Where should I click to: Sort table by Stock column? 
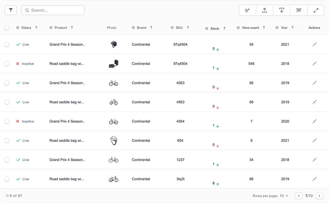pyautogui.click(x=224, y=28)
